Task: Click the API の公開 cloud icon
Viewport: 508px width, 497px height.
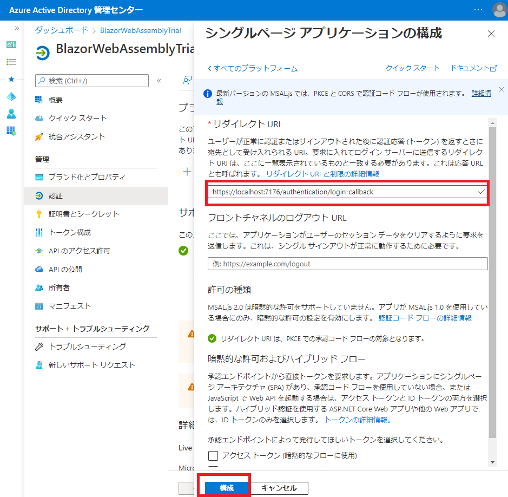Action: click(39, 269)
